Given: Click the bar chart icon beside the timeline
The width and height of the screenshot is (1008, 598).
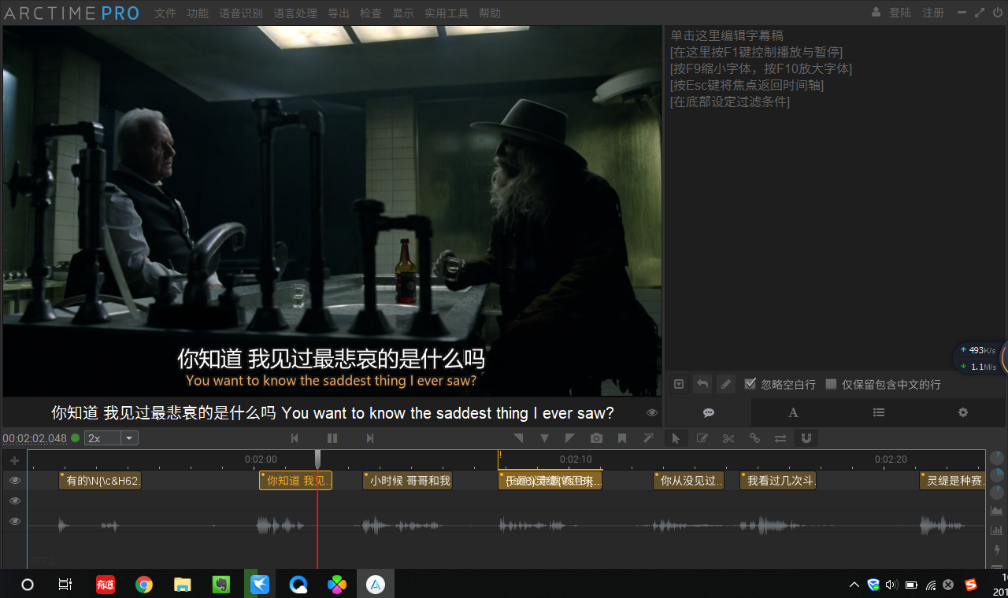Looking at the screenshot, I should pos(997,530).
